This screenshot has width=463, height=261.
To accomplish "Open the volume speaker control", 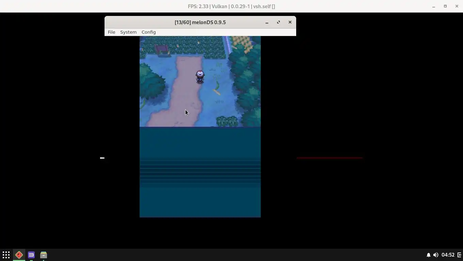I will pos(436,255).
